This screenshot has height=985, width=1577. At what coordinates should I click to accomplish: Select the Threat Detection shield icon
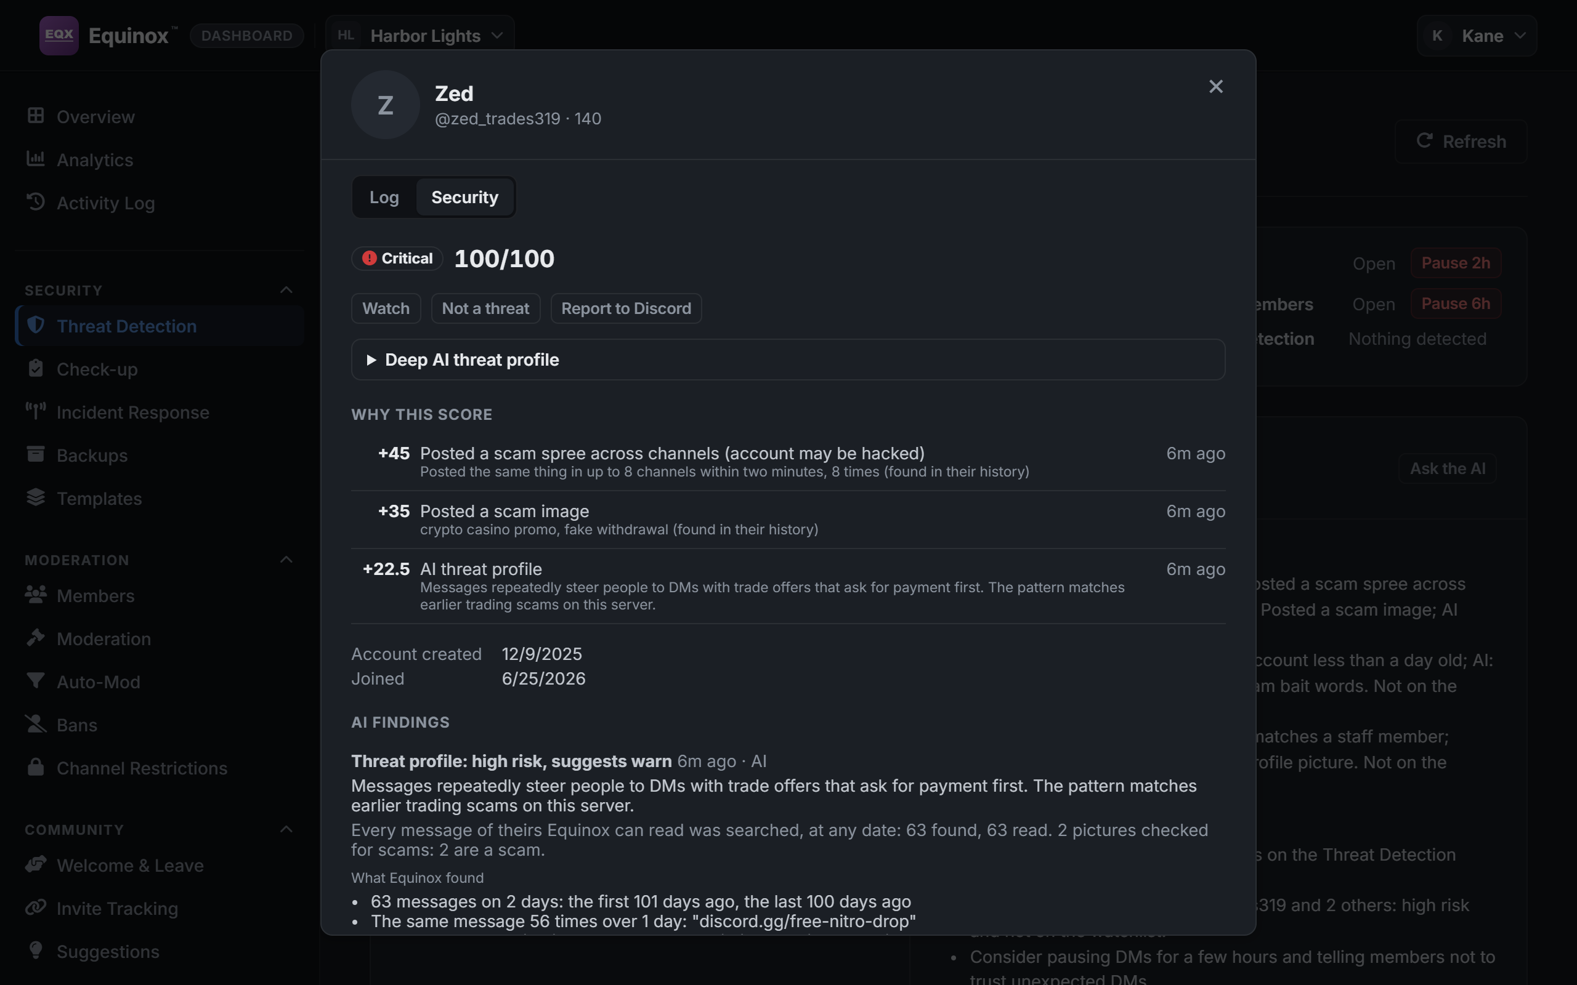pyautogui.click(x=36, y=325)
